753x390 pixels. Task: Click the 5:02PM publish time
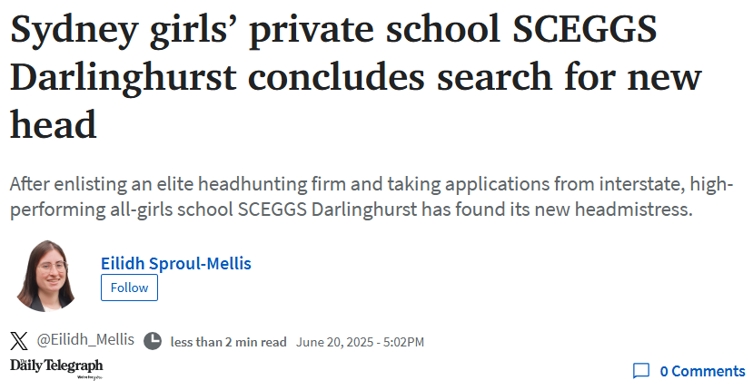pos(403,342)
